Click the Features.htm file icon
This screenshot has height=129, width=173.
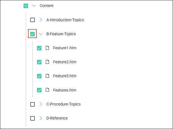click(48, 90)
